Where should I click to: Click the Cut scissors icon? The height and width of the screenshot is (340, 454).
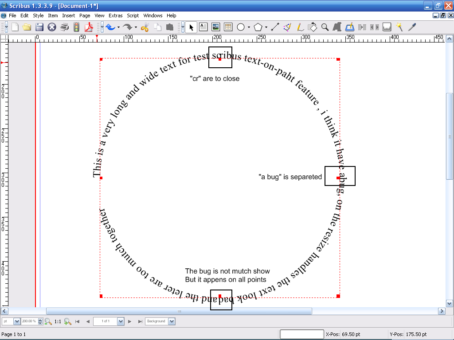pos(145,27)
